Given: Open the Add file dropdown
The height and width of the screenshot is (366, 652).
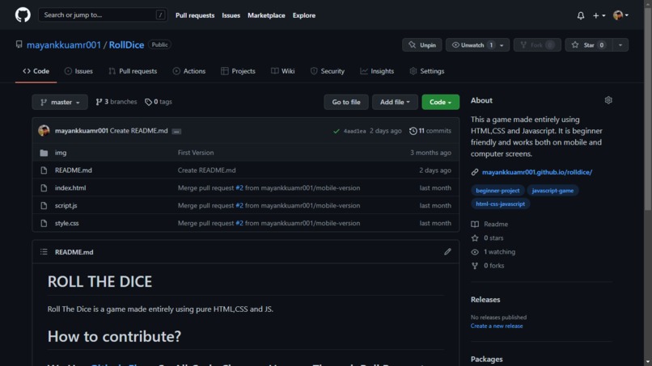Looking at the screenshot, I should 395,102.
